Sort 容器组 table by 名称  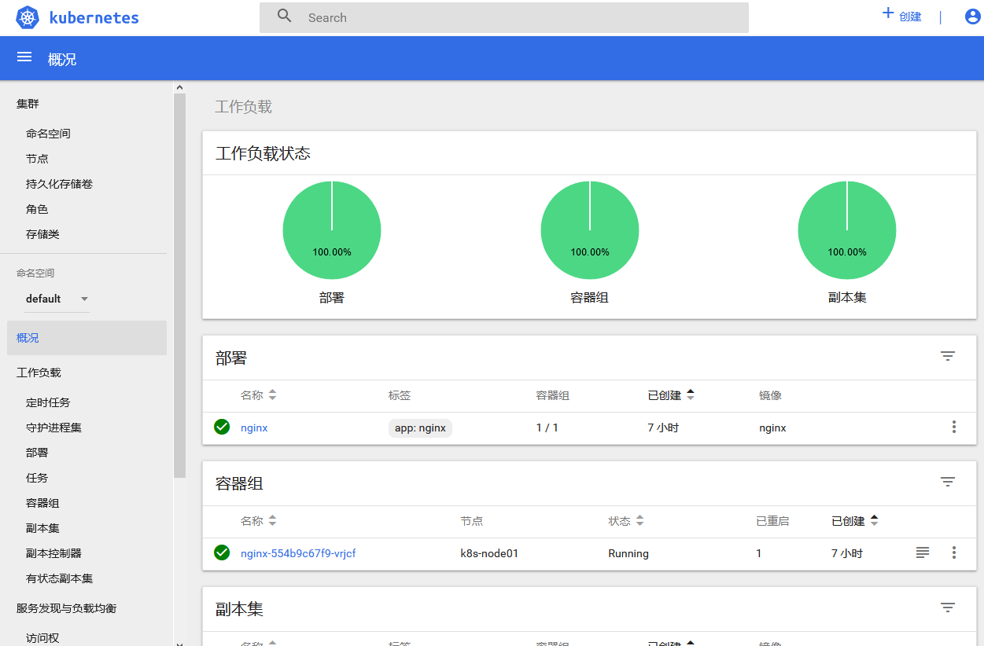(259, 521)
